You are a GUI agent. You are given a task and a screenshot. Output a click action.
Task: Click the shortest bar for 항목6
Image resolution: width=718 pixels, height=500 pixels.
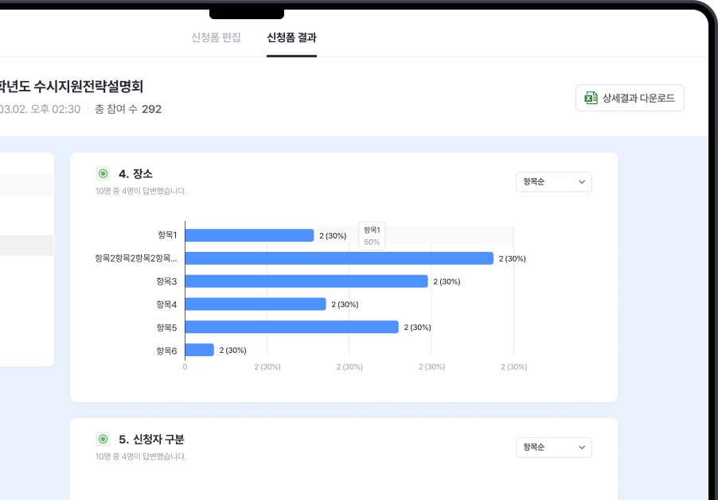(200, 350)
